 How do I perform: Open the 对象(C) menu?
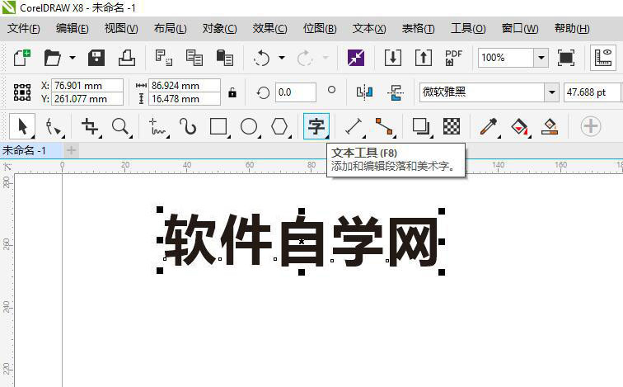[x=219, y=29]
